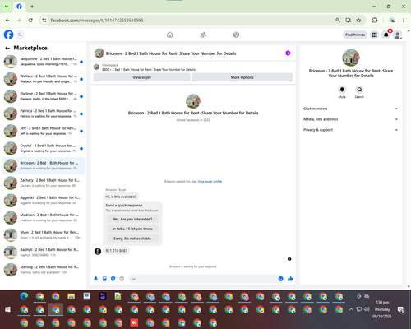Open the Windows Start menu
This screenshot has height=329, width=411.
(x=7, y=309)
